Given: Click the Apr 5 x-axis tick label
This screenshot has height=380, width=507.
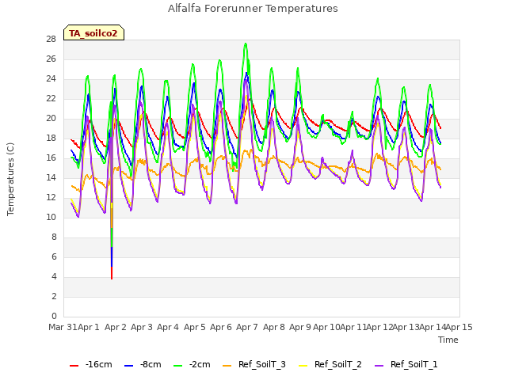Looking at the screenshot, I should [195, 327].
